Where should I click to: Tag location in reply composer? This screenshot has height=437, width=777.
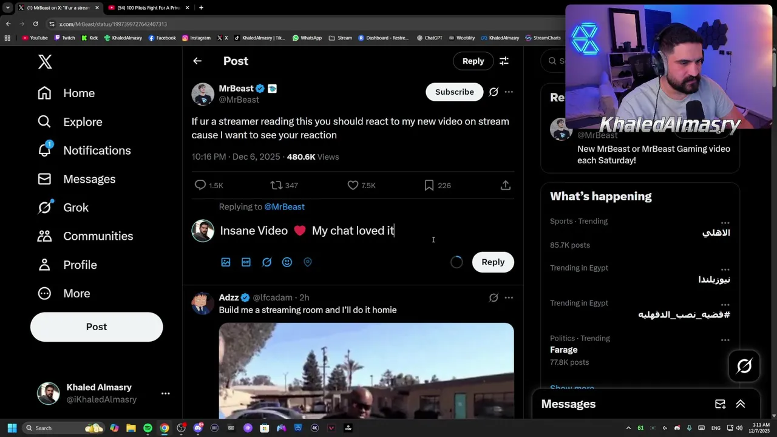click(308, 262)
